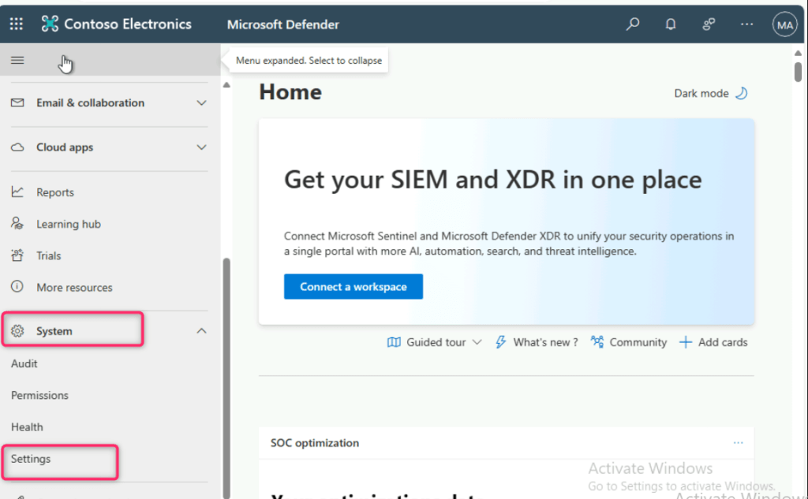Click Add cards
Viewport: 808px width, 499px height.
pos(713,342)
